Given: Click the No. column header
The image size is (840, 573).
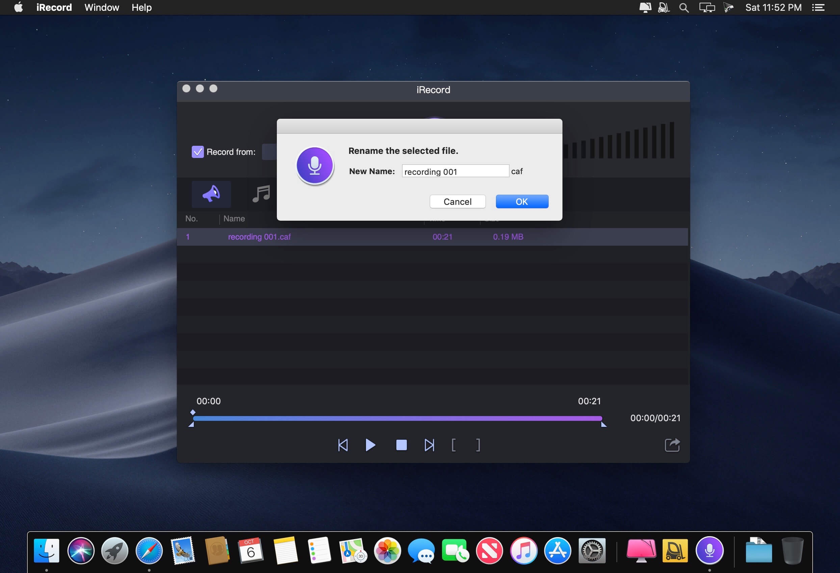Looking at the screenshot, I should click(x=191, y=219).
